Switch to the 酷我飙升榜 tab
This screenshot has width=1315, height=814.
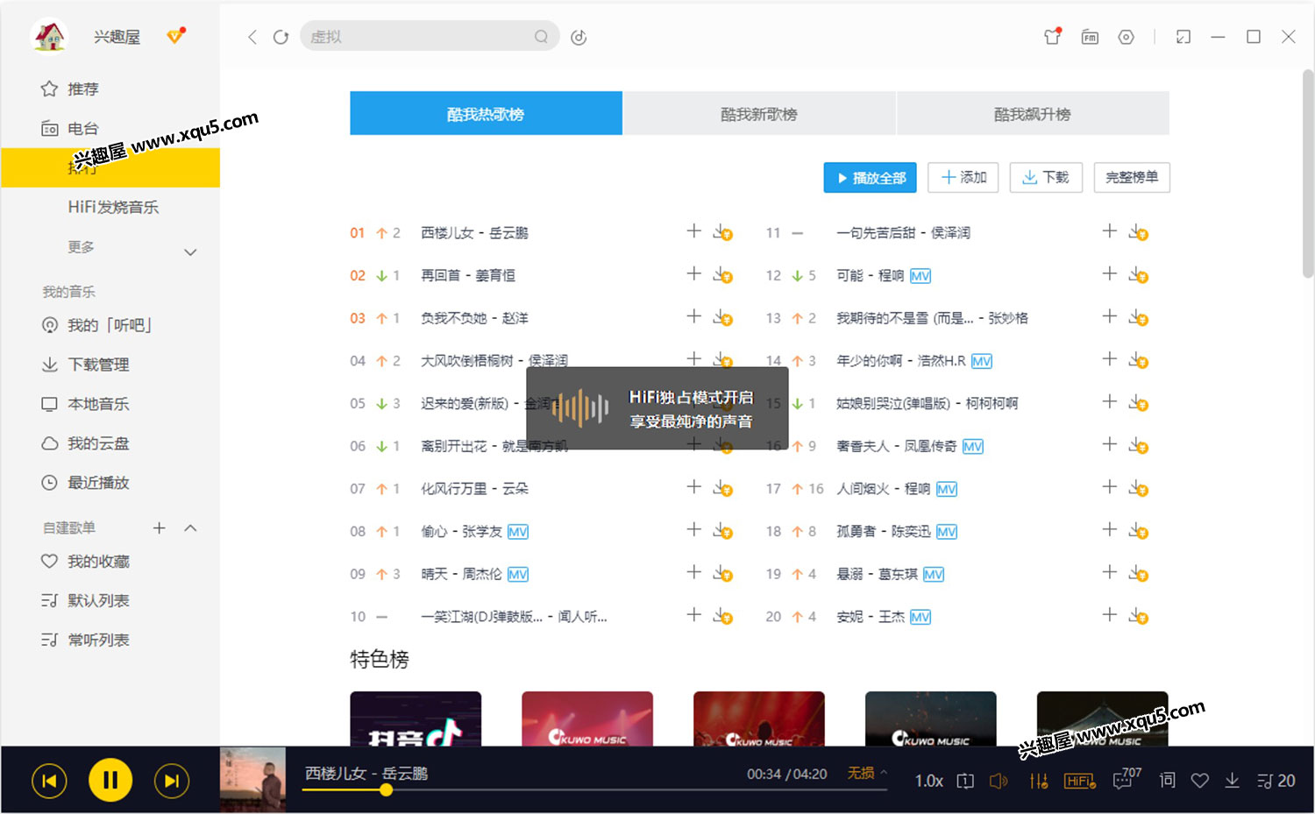(1033, 113)
